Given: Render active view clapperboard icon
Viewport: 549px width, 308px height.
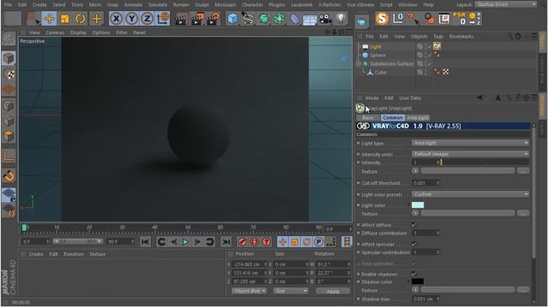Looking at the screenshot, I should click(x=181, y=19).
